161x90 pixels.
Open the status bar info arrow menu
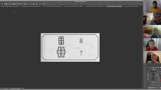click(x=23, y=88)
